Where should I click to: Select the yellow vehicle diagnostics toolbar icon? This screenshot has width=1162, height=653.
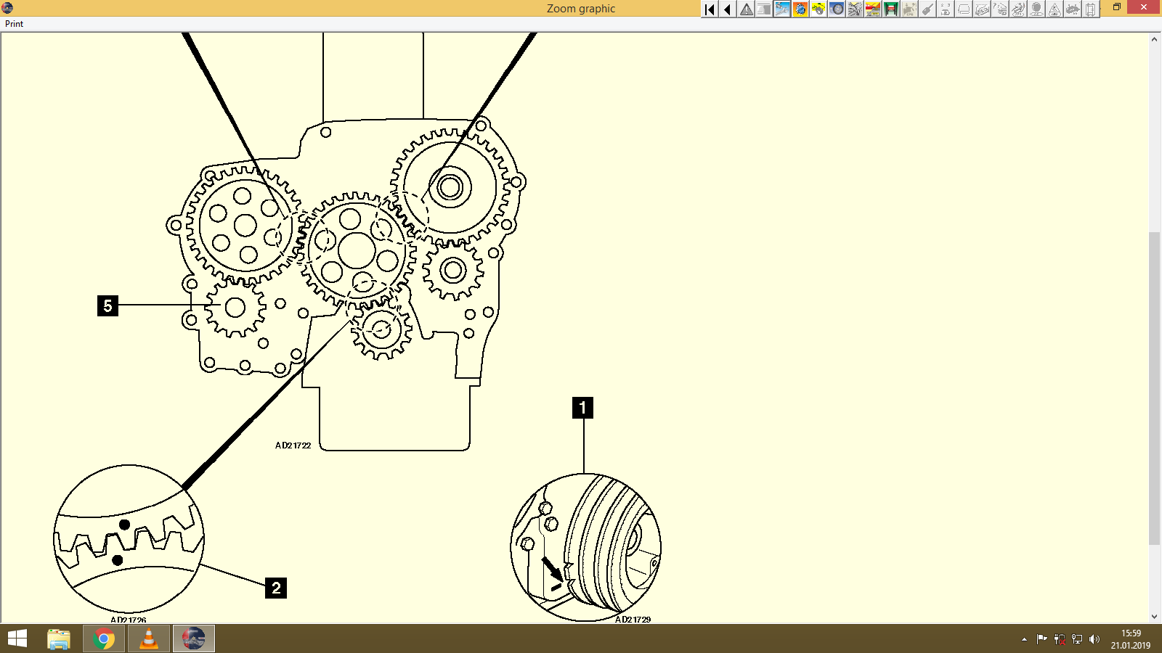pos(818,9)
